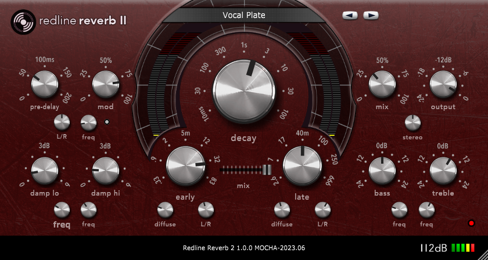Viewport: 488px width, 260px height.
Task: Click the stereo knob
Action: [x=412, y=122]
